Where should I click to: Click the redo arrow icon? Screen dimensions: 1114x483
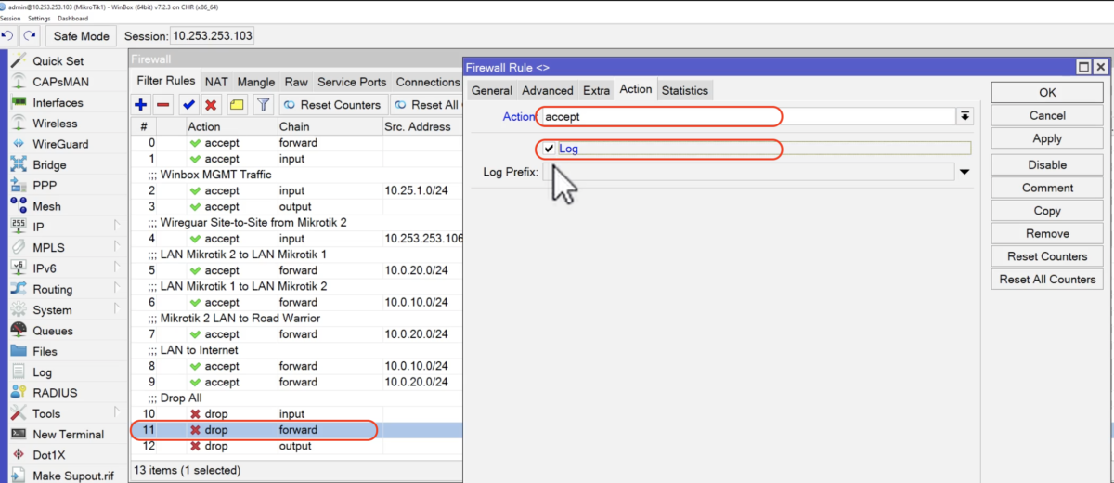tap(31, 36)
